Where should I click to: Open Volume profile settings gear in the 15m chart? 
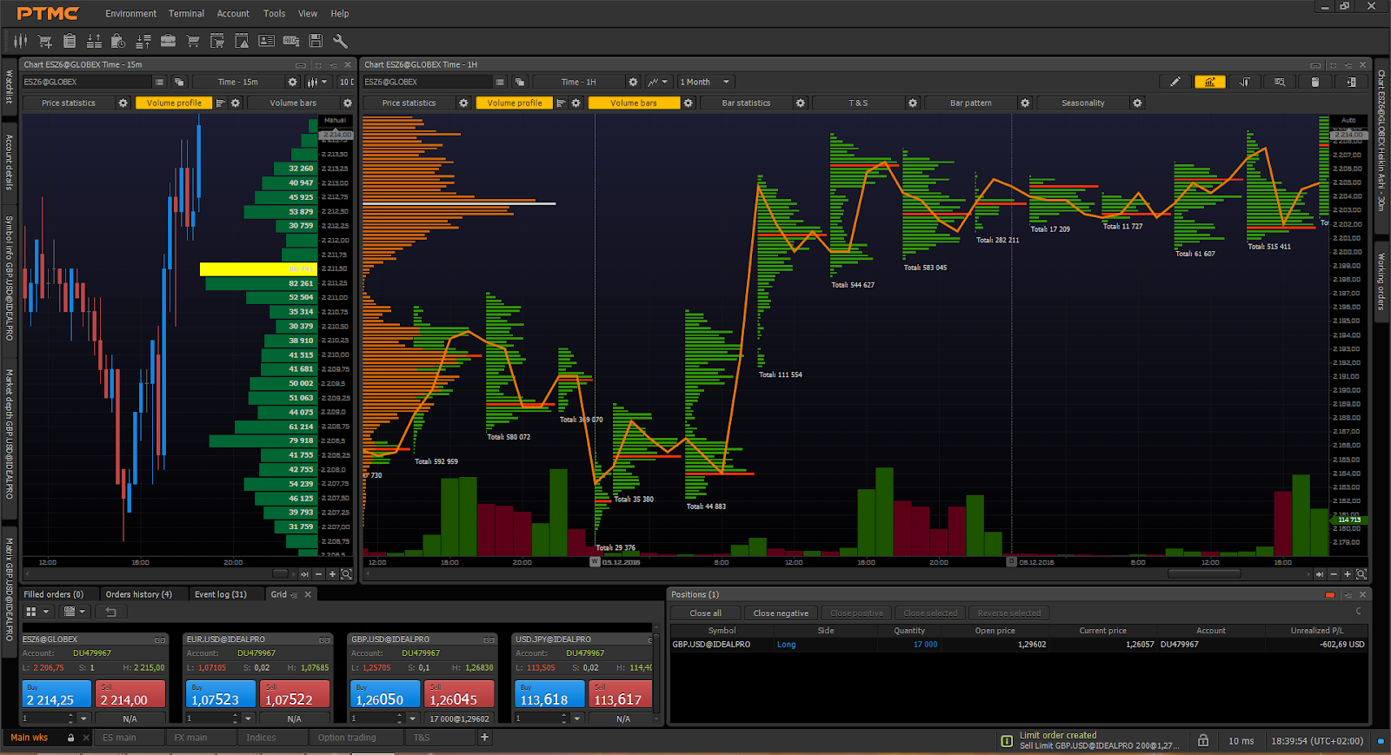[236, 103]
